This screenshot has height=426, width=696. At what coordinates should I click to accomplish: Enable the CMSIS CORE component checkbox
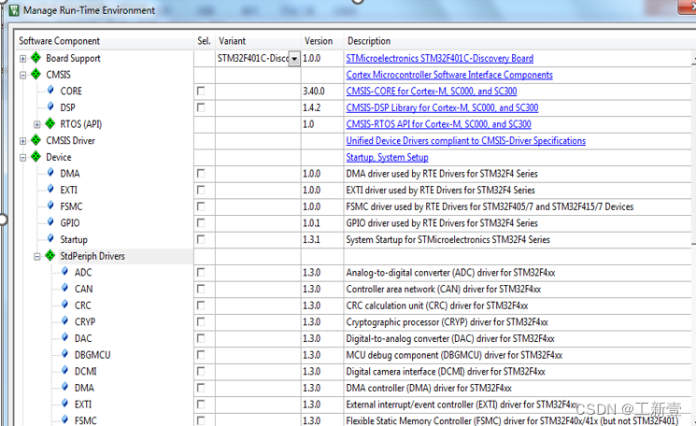[201, 91]
